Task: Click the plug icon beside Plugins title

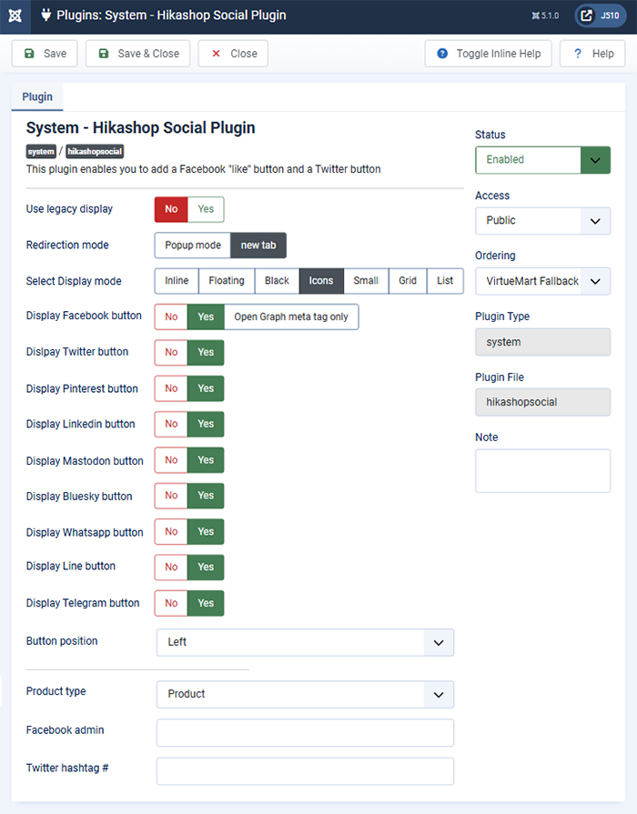Action: (46, 15)
